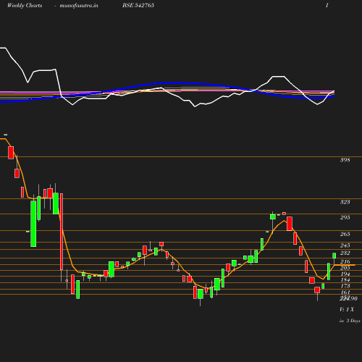Click the 216 price level label
The width and height of the screenshot is (362, 362).
[x=345, y=261]
